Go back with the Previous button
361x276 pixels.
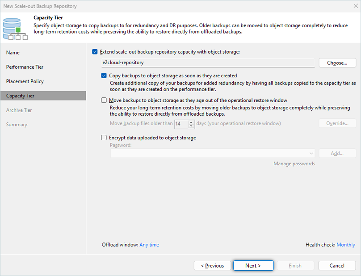coord(212,266)
